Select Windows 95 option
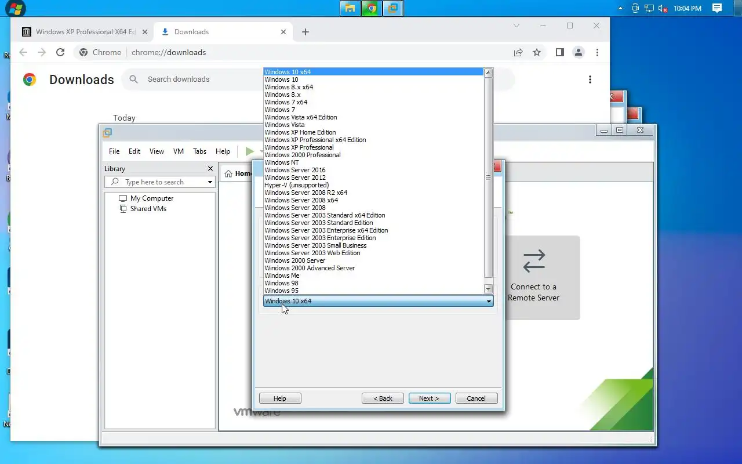Viewport: 742px width, 464px height. point(374,291)
